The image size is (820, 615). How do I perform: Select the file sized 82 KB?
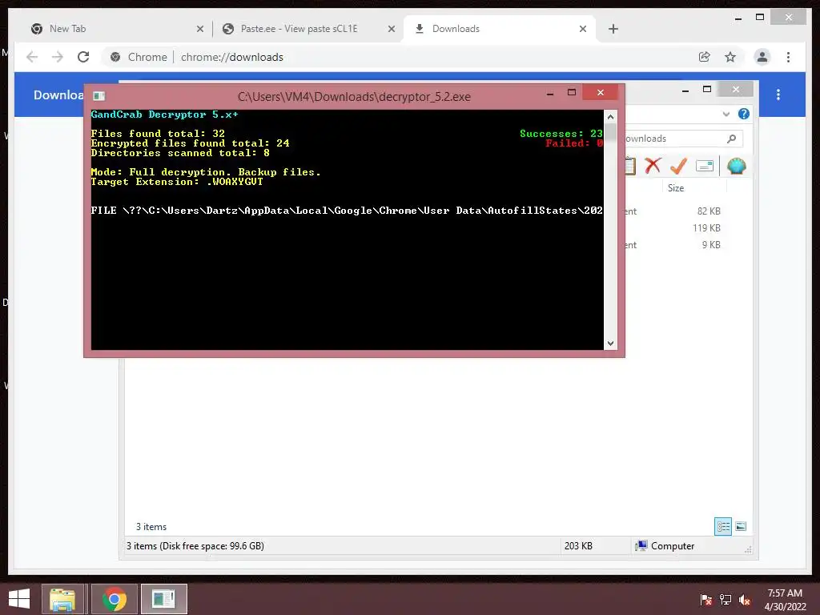pos(709,211)
